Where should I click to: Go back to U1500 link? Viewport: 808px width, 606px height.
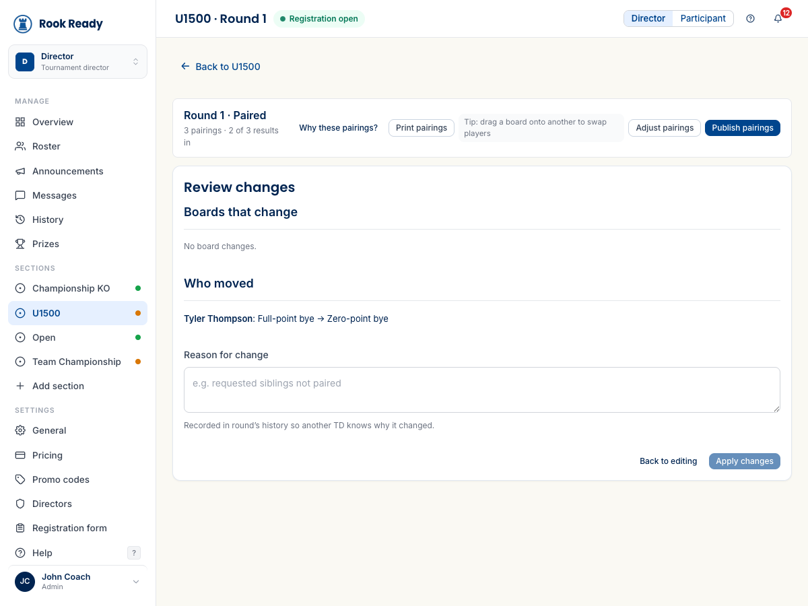(220, 67)
